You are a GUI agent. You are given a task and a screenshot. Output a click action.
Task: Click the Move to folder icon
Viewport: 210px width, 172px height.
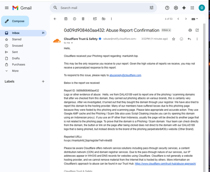pos(104,19)
